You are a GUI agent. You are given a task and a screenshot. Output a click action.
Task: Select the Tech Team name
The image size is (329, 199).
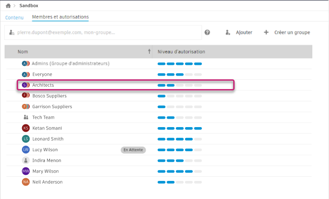point(43,117)
